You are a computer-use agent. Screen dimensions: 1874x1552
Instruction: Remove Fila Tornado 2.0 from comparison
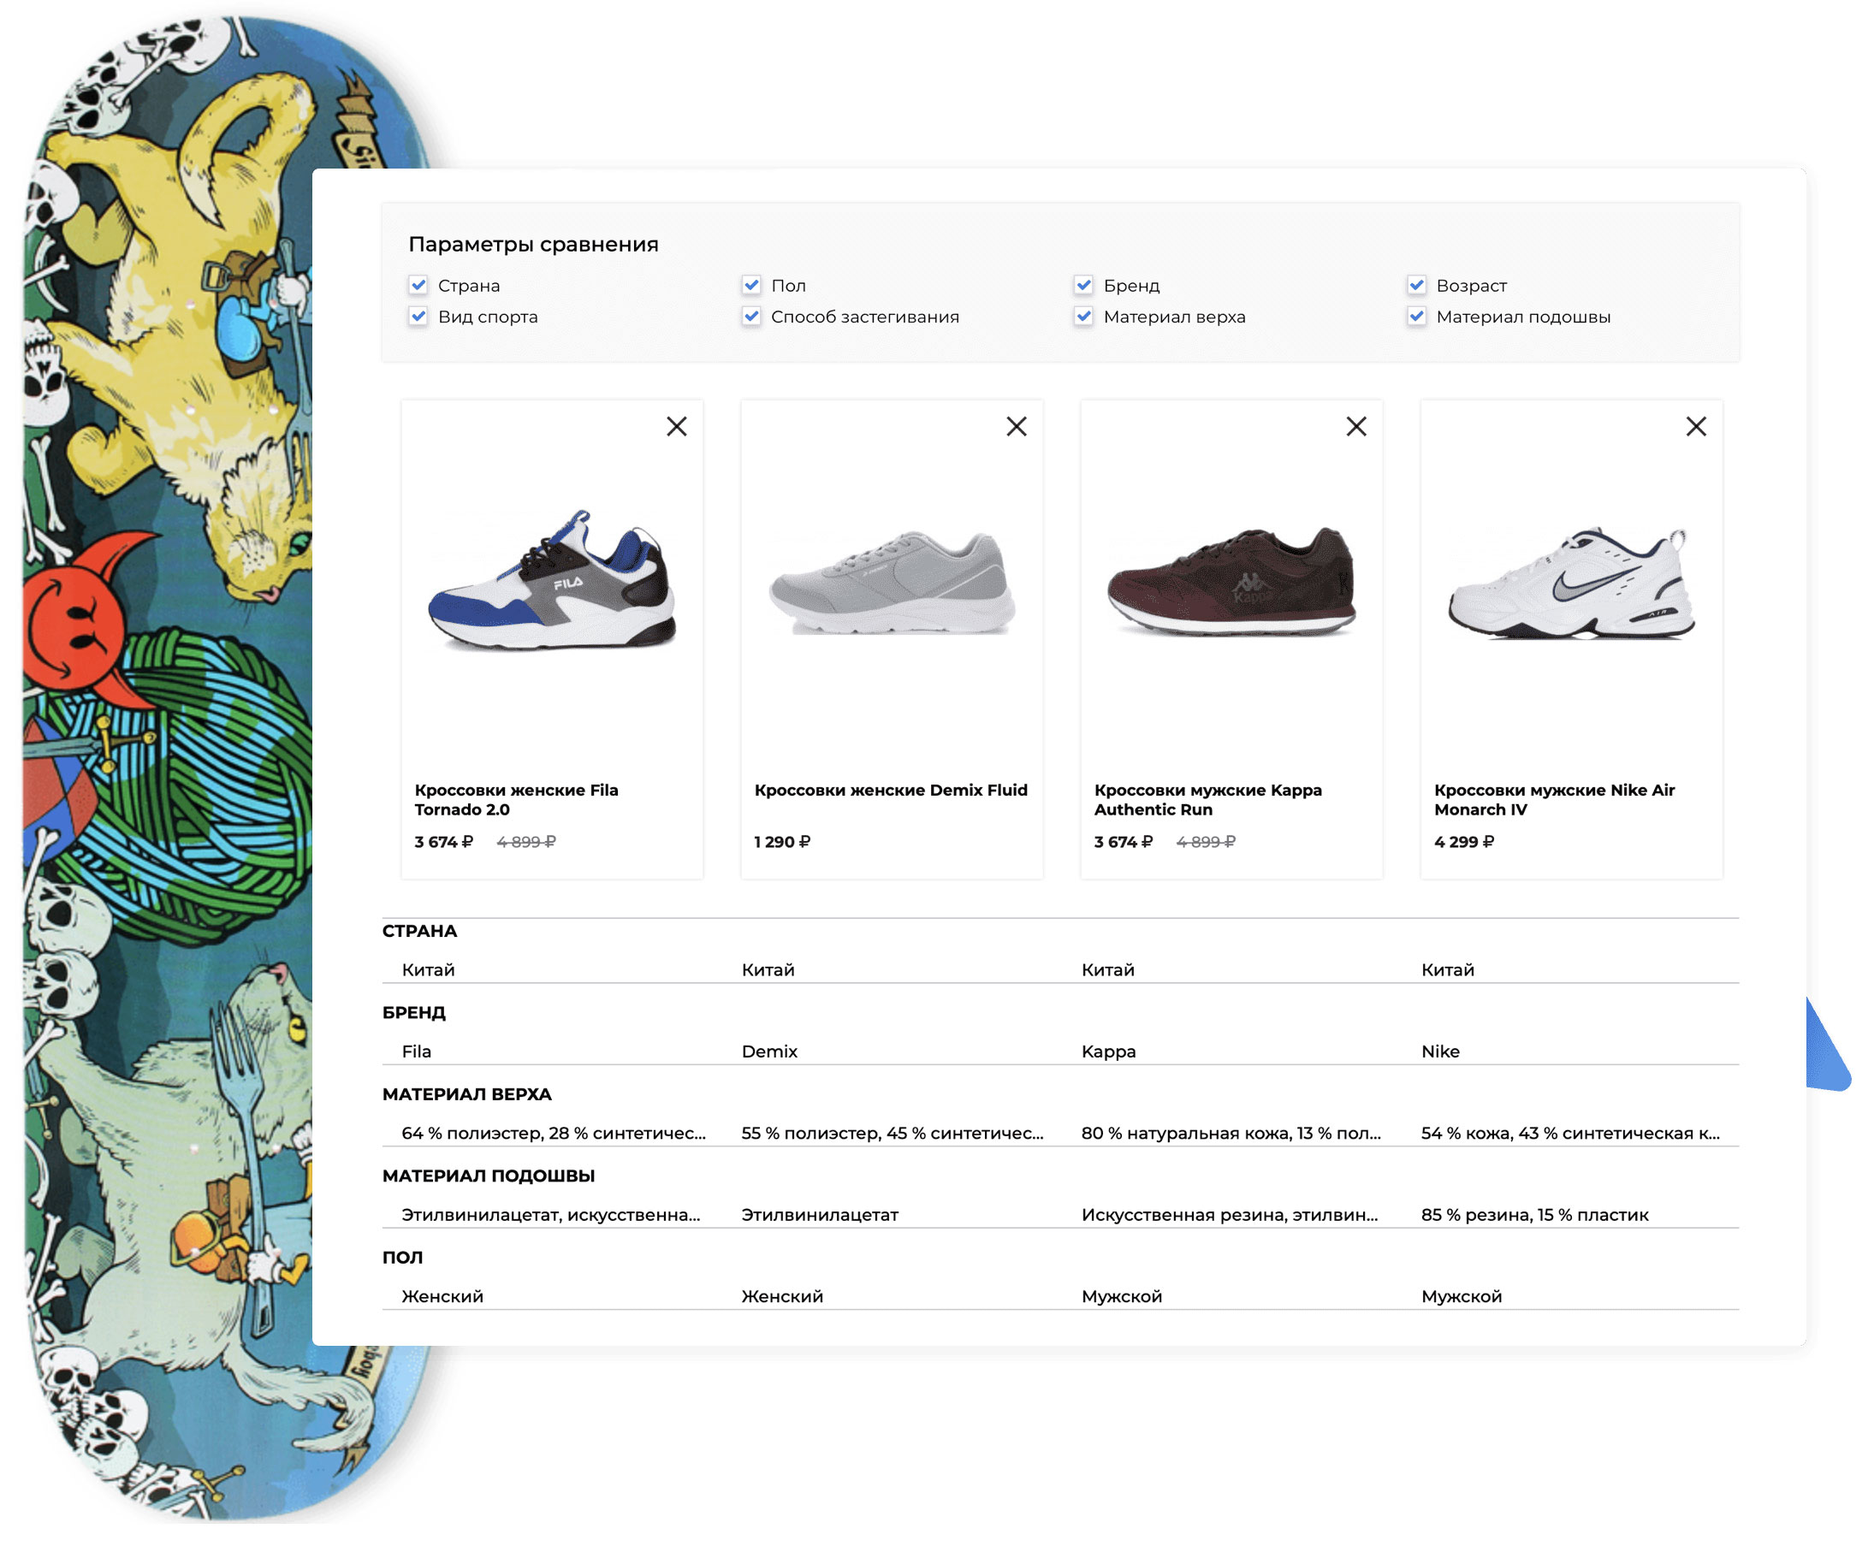pyautogui.click(x=676, y=427)
